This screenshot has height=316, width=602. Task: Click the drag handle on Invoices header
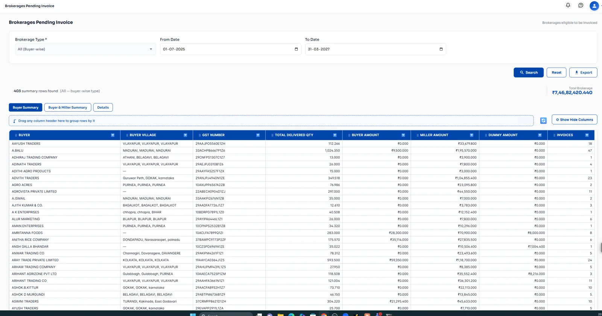coord(554,135)
